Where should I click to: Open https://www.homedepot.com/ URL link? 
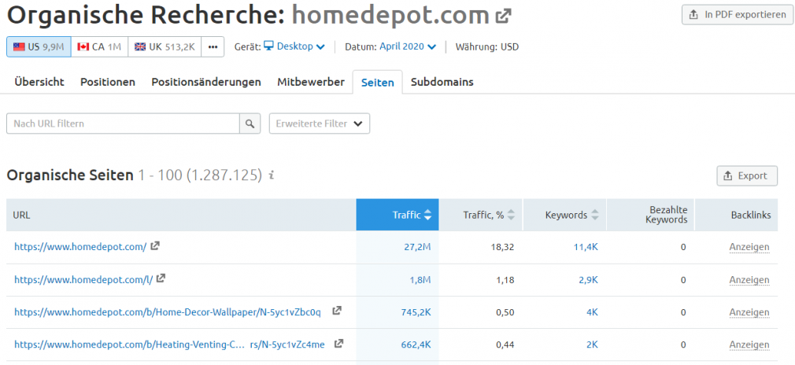[x=80, y=247]
